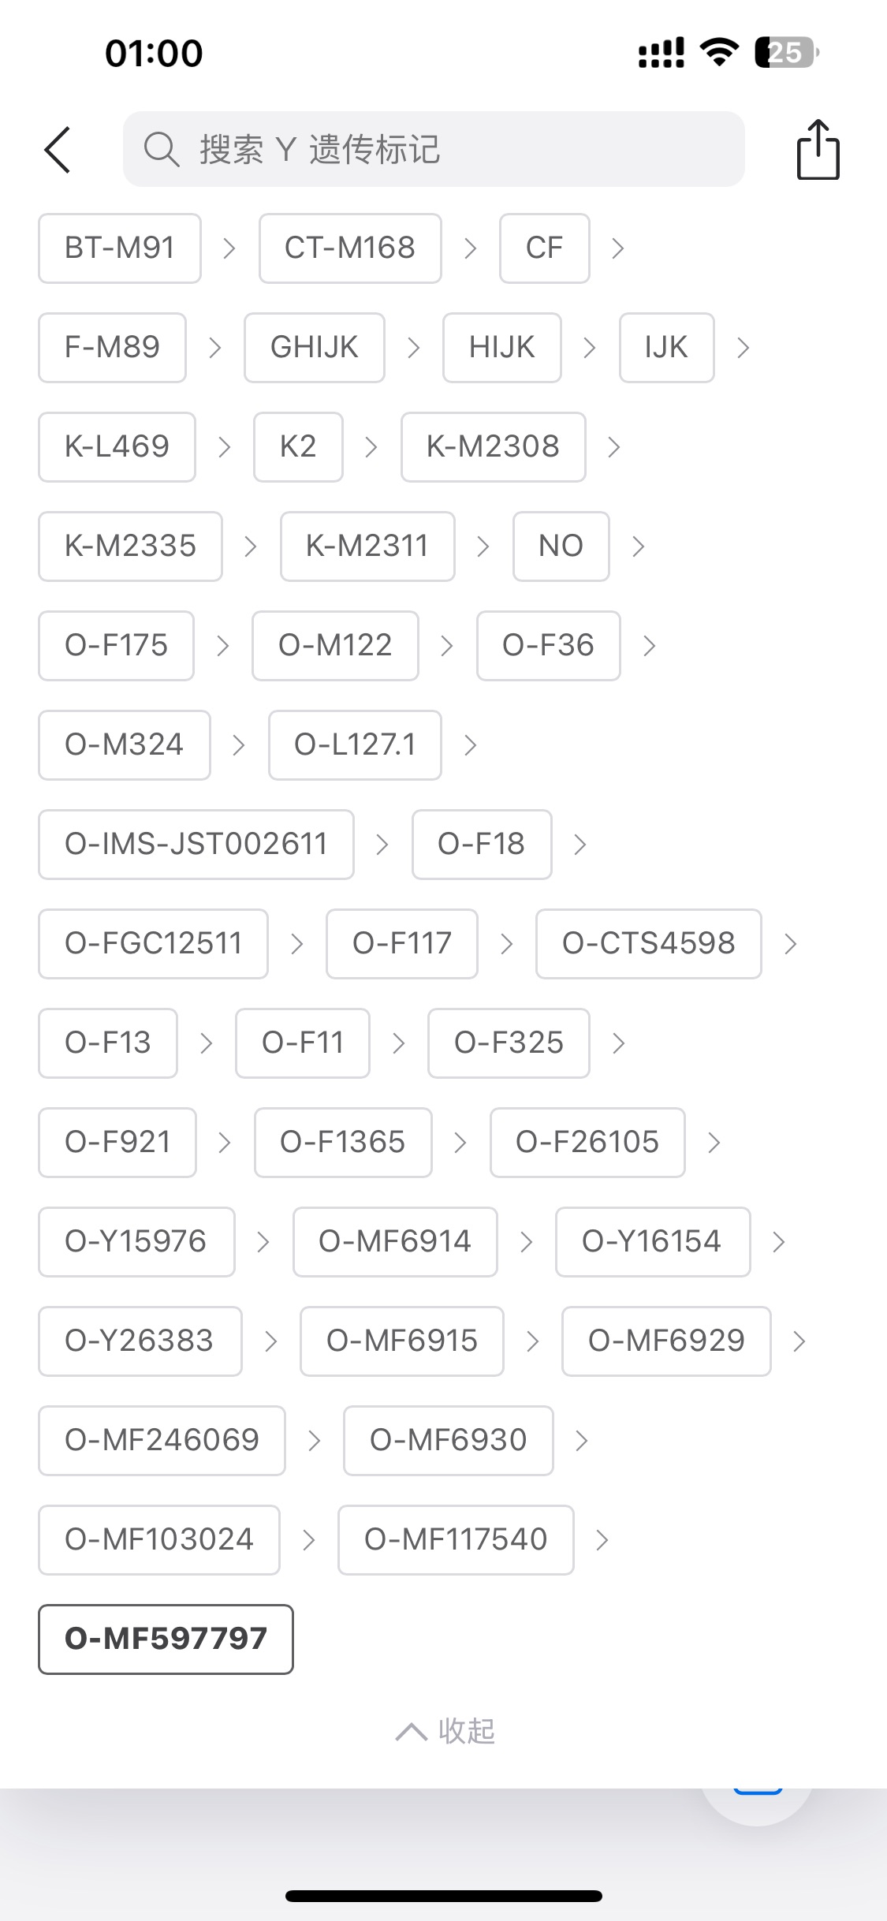Tap the chevron after O-MF117540
The image size is (887, 1921).
click(602, 1540)
